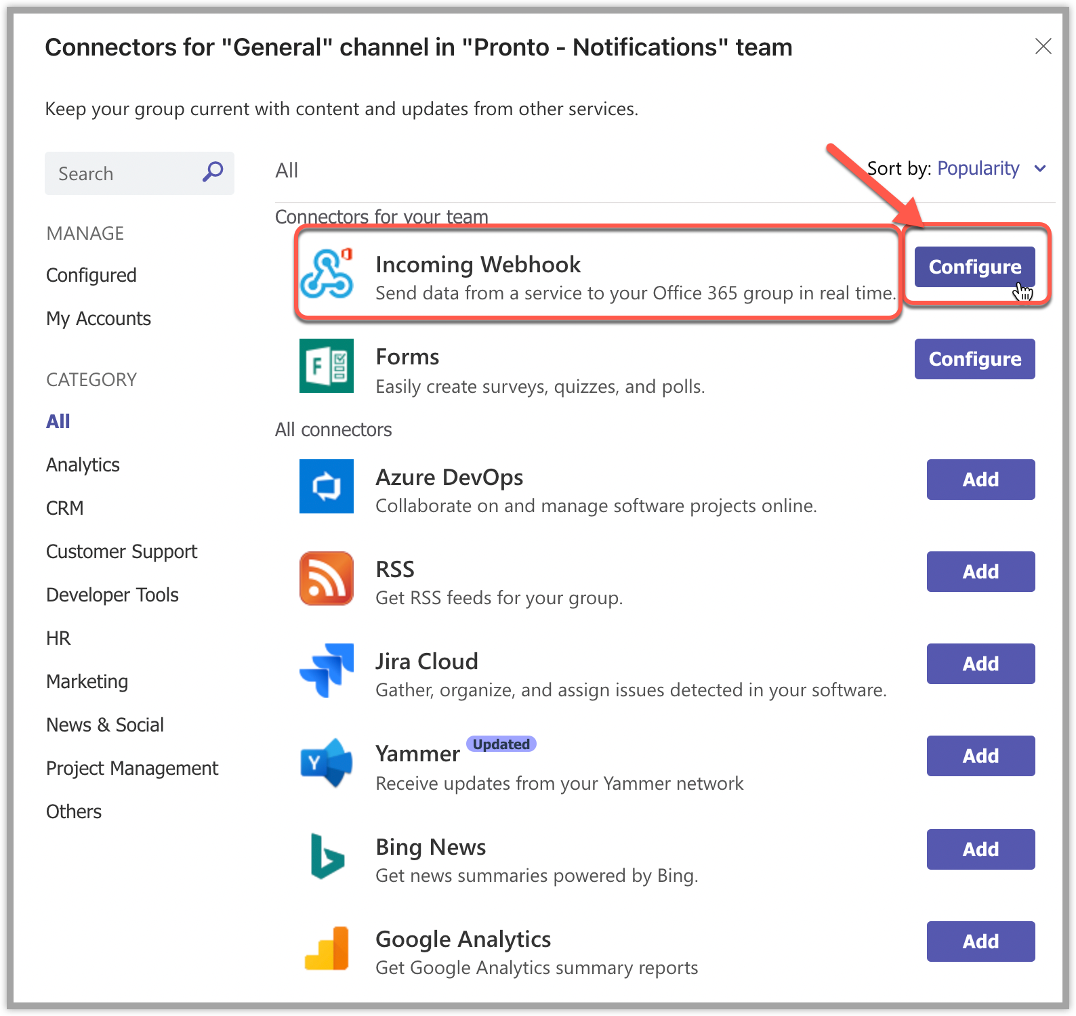This screenshot has width=1076, height=1016.
Task: Click 'Get RSS feeds for your group.' description
Action: [499, 597]
